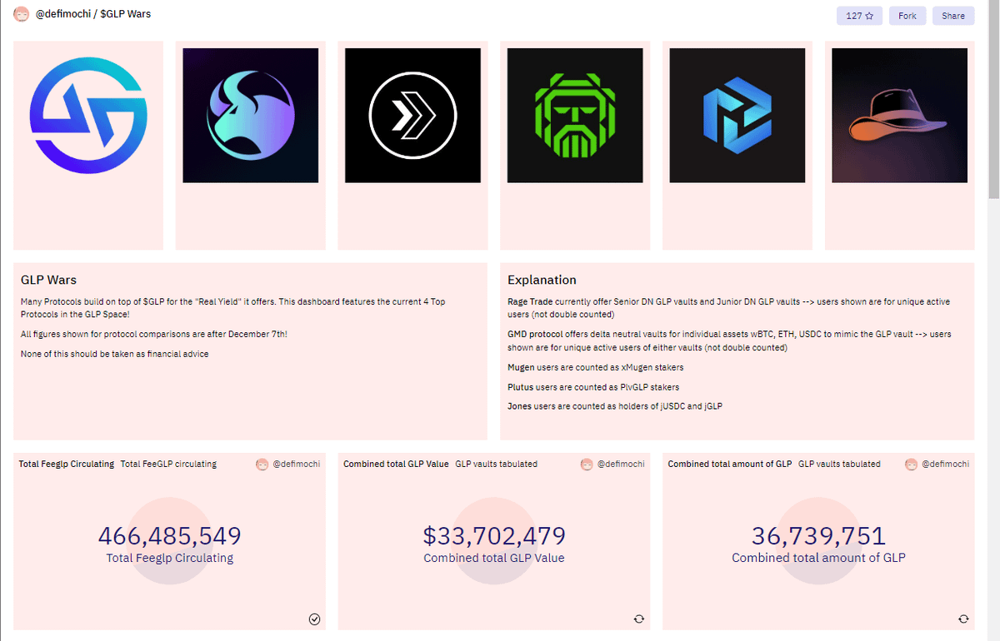Click the defimochi avatar in the page header
This screenshot has width=1000, height=641.
point(22,15)
